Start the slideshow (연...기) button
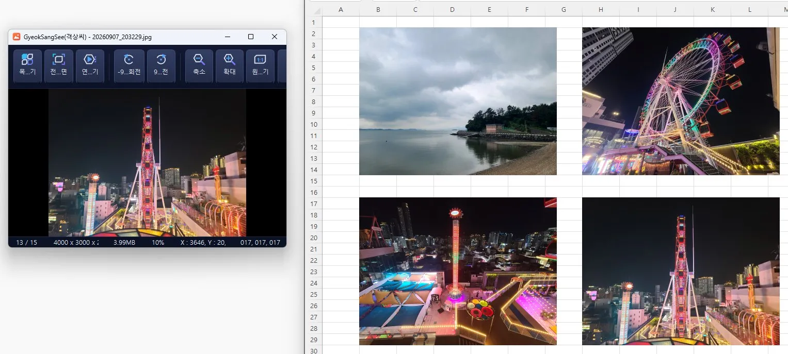 (90, 66)
